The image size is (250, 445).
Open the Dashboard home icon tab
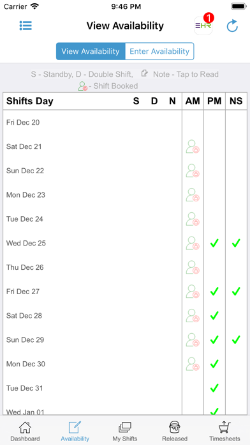point(25,431)
